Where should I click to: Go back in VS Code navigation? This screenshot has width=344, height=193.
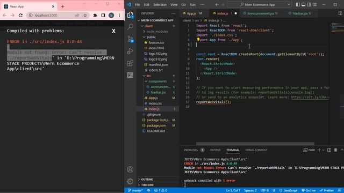[x=217, y=5]
